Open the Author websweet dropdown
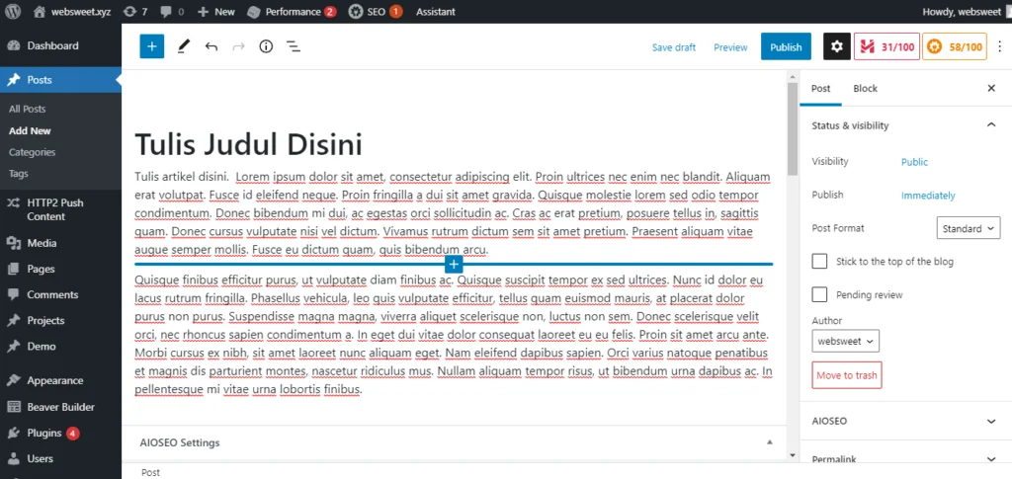 point(846,341)
